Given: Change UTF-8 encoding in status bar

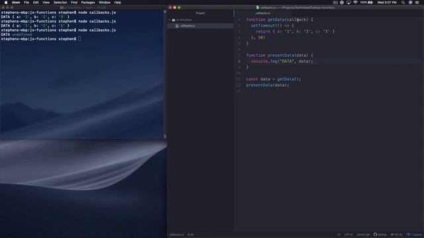Looking at the screenshot, I should (348, 235).
